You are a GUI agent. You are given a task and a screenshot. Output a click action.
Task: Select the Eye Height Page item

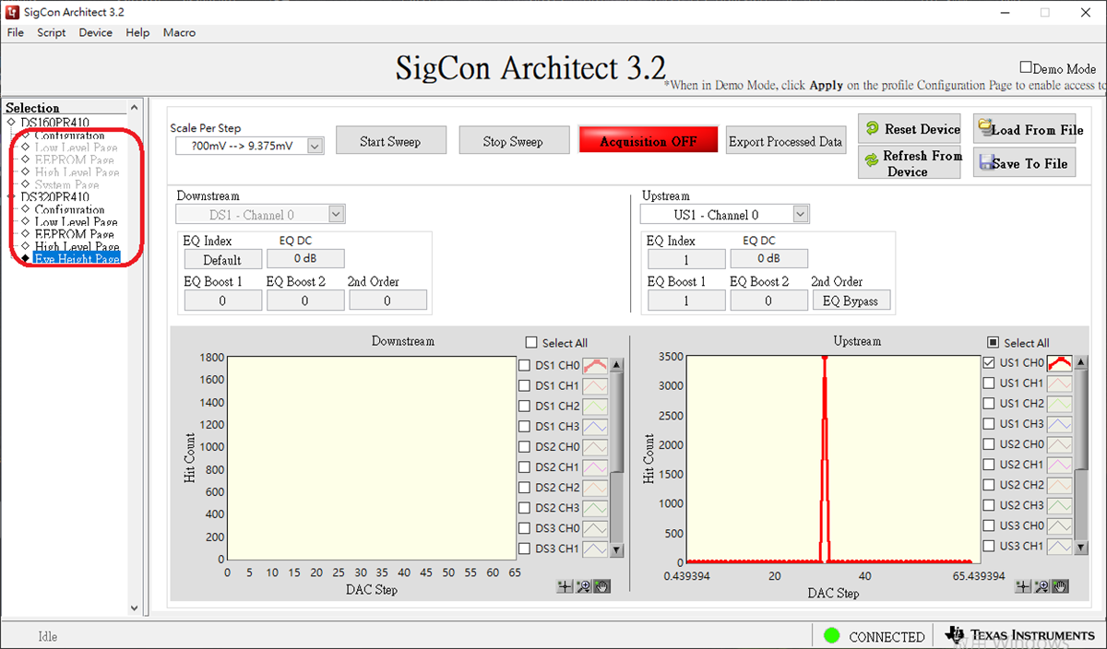tap(77, 259)
